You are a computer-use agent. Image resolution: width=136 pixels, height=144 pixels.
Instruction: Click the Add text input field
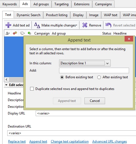[x=94, y=70]
